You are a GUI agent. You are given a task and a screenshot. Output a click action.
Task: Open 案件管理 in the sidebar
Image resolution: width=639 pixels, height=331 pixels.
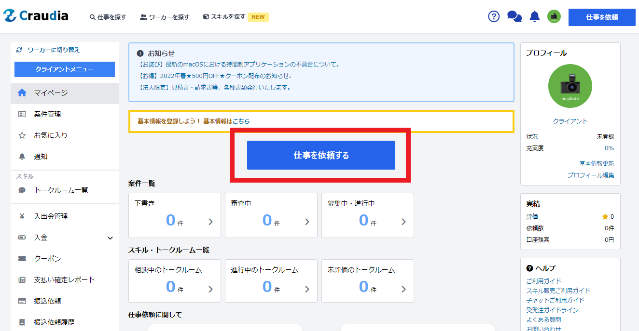tap(47, 114)
